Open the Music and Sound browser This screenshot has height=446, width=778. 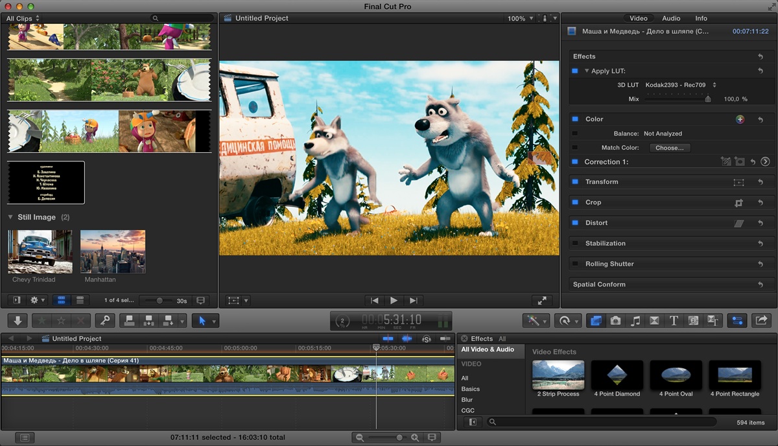click(x=635, y=320)
